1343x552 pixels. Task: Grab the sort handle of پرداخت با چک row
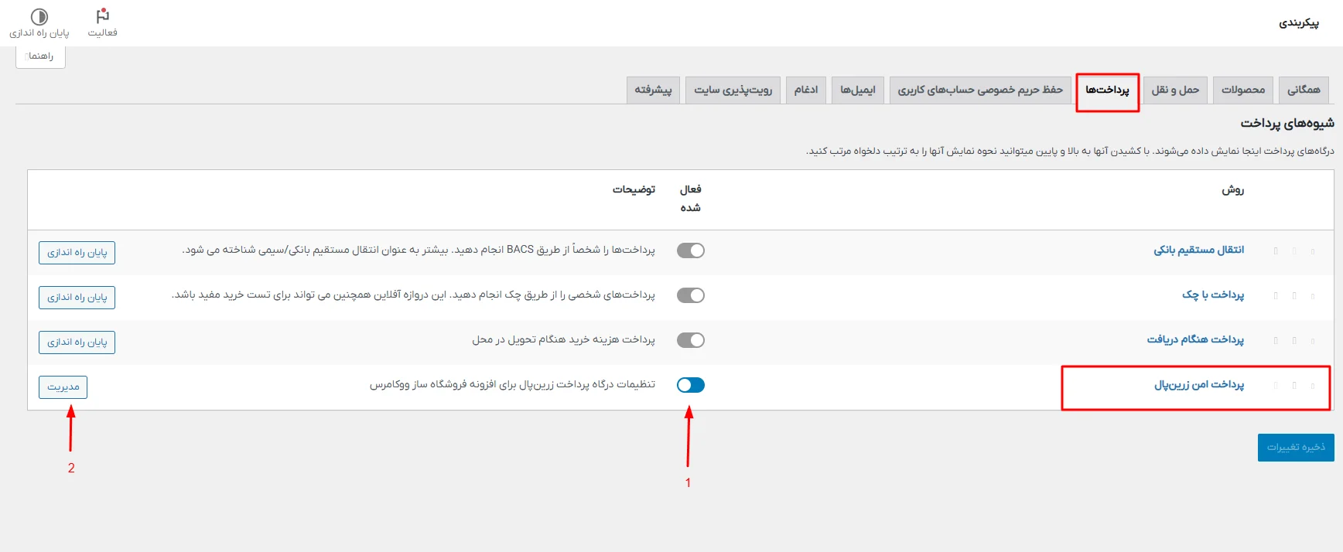(1313, 295)
